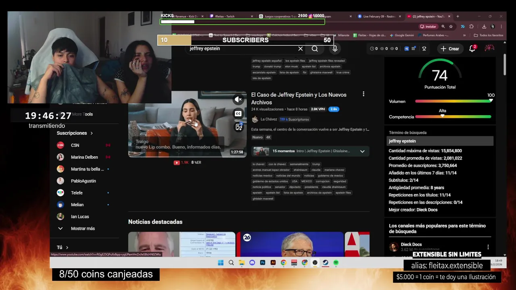Click the vidIQ list icon beside the iQ badge
Screen dimensions: 516x290
click(414, 49)
